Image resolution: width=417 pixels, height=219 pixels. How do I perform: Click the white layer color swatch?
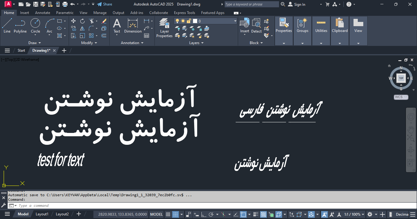point(195,21)
